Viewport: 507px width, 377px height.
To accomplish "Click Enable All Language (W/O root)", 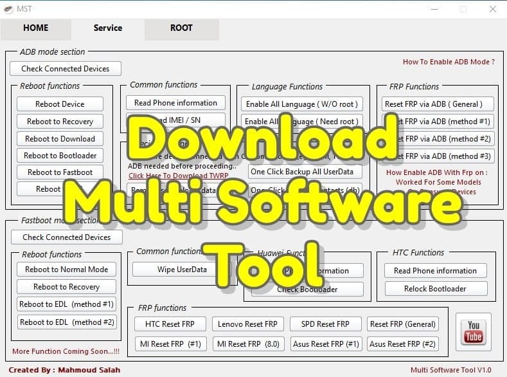I will [301, 104].
